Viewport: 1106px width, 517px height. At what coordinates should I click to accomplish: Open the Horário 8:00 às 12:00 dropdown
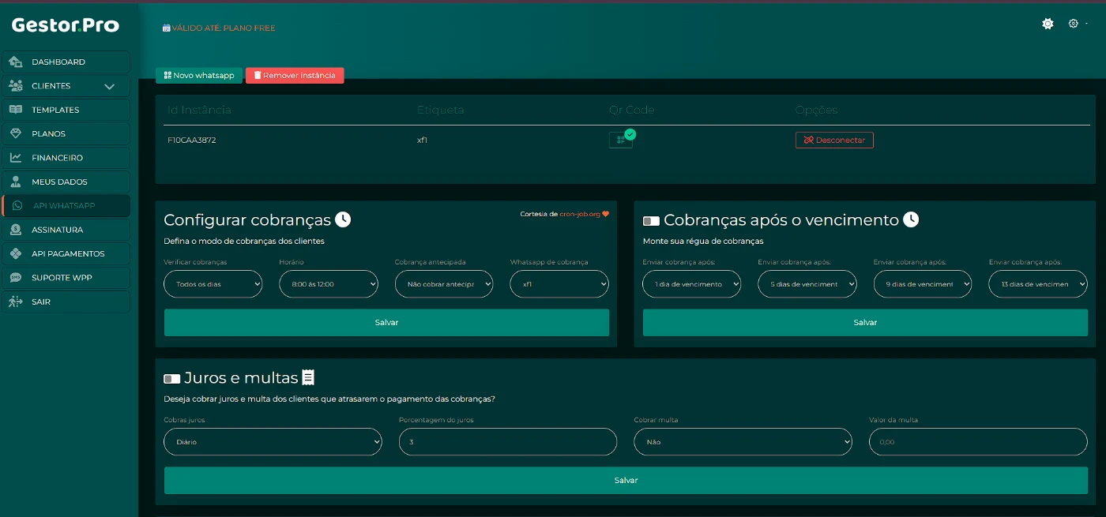click(x=328, y=284)
